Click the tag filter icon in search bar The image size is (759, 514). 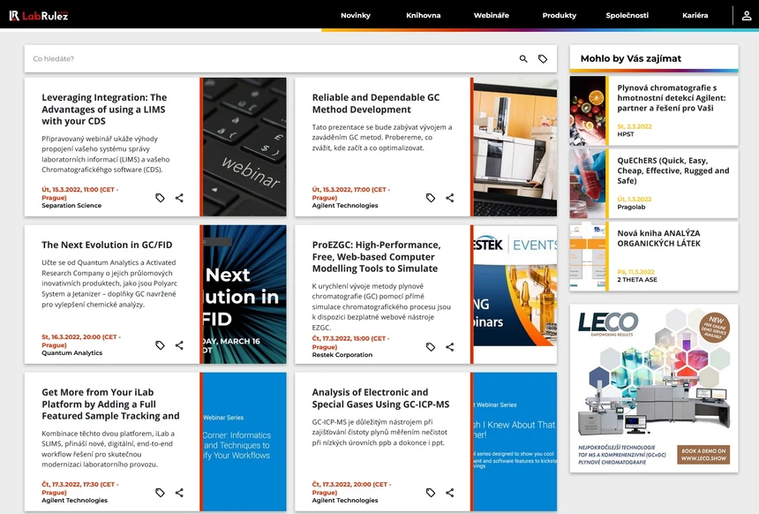click(543, 59)
